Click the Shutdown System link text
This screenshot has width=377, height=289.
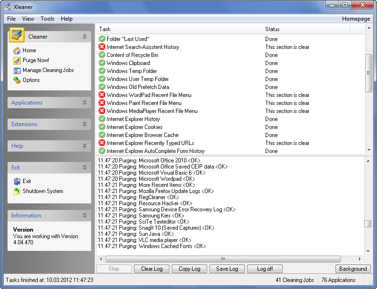(43, 191)
